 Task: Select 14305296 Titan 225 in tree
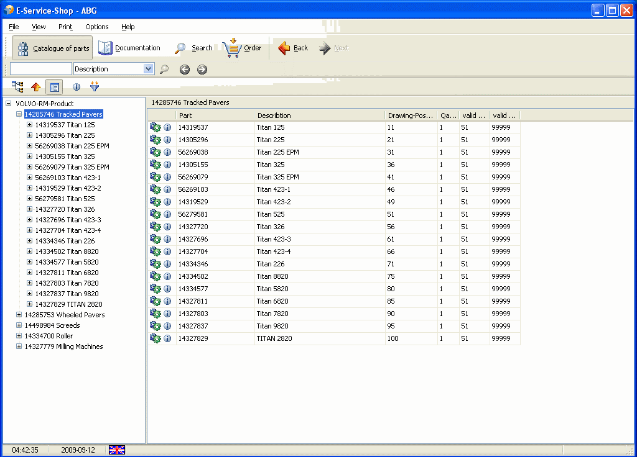65,135
